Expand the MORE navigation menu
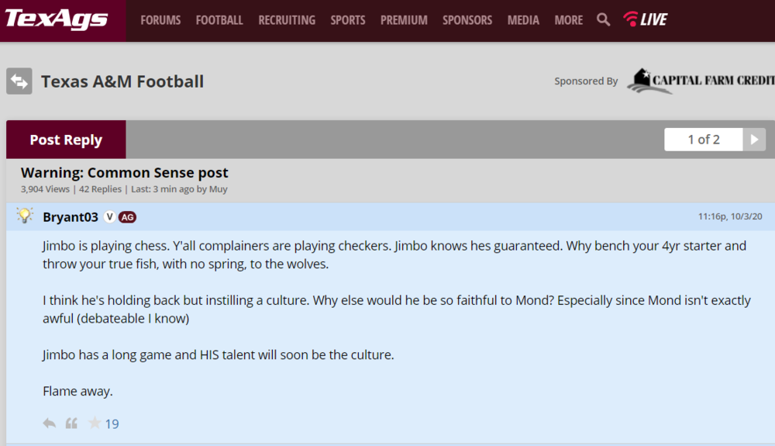 (x=568, y=20)
